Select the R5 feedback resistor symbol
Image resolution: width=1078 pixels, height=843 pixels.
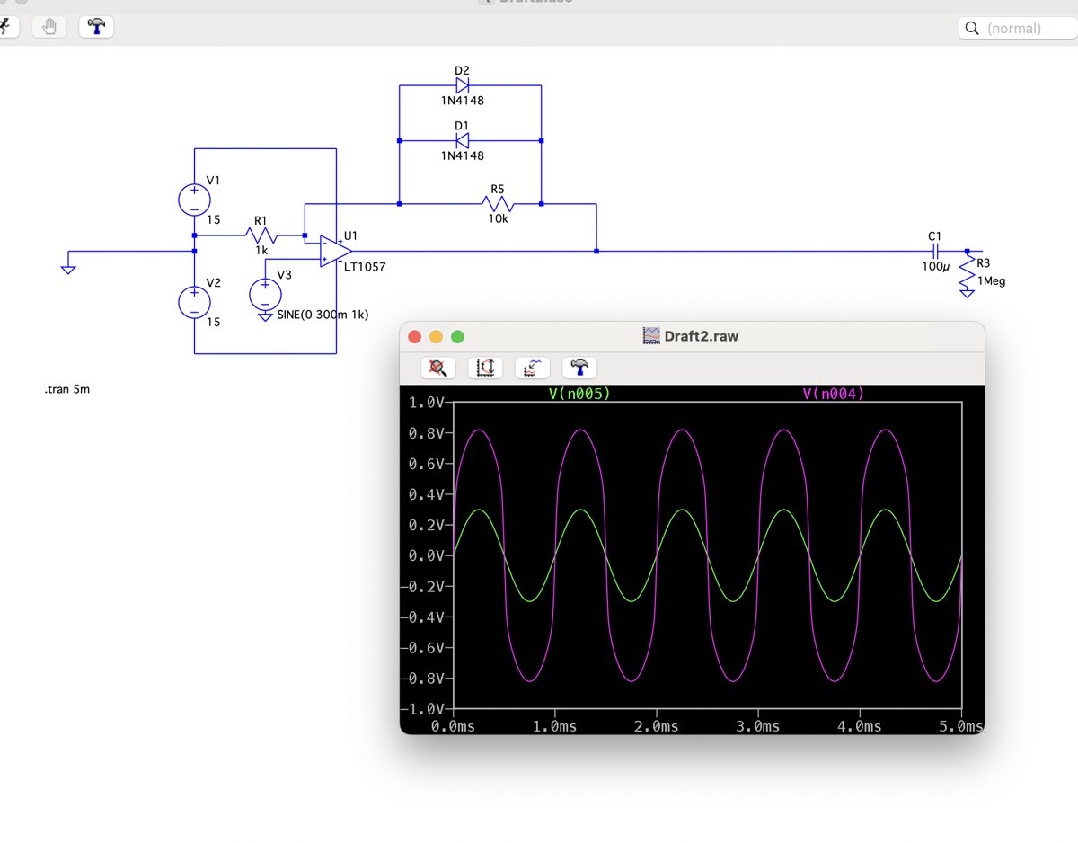tap(497, 203)
